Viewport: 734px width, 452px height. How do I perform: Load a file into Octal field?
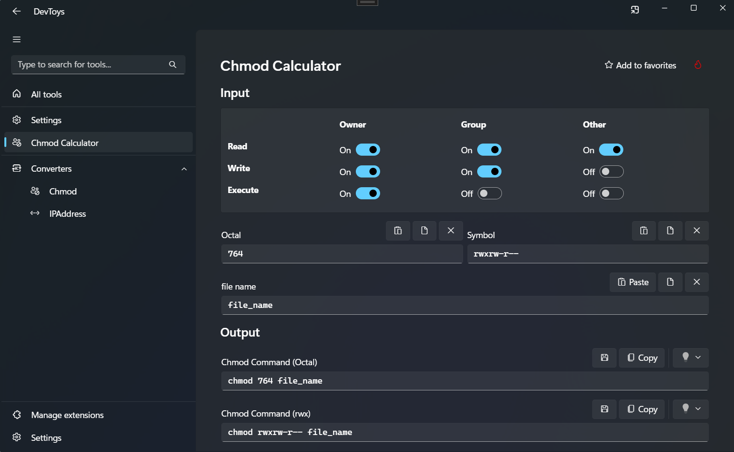pyautogui.click(x=424, y=231)
